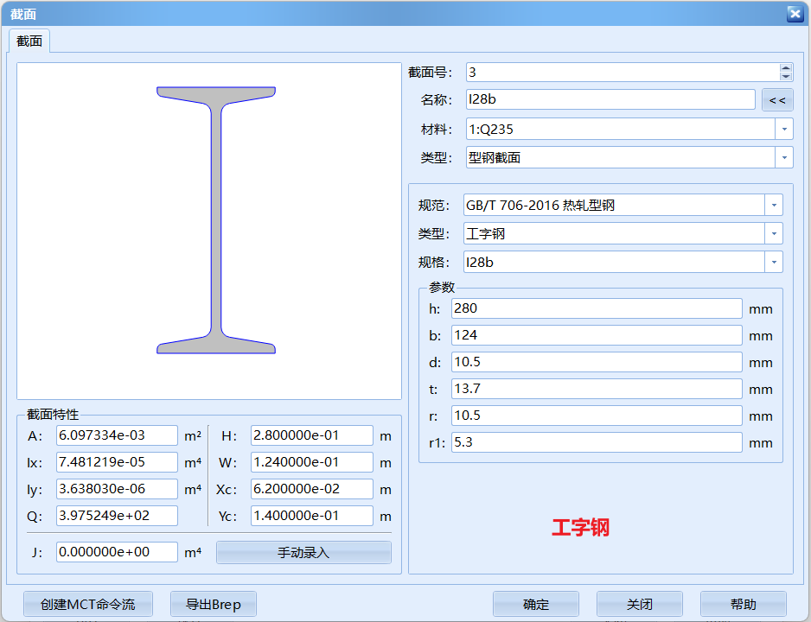Edit the h parameter field showing 280
811x622 pixels.
(x=597, y=308)
